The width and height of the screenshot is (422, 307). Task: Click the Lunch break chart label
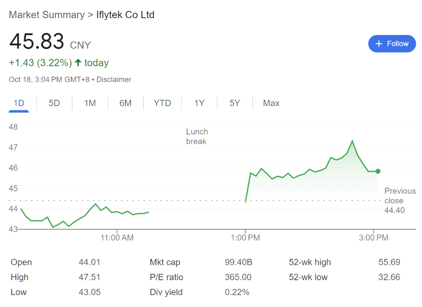pyautogui.click(x=197, y=137)
